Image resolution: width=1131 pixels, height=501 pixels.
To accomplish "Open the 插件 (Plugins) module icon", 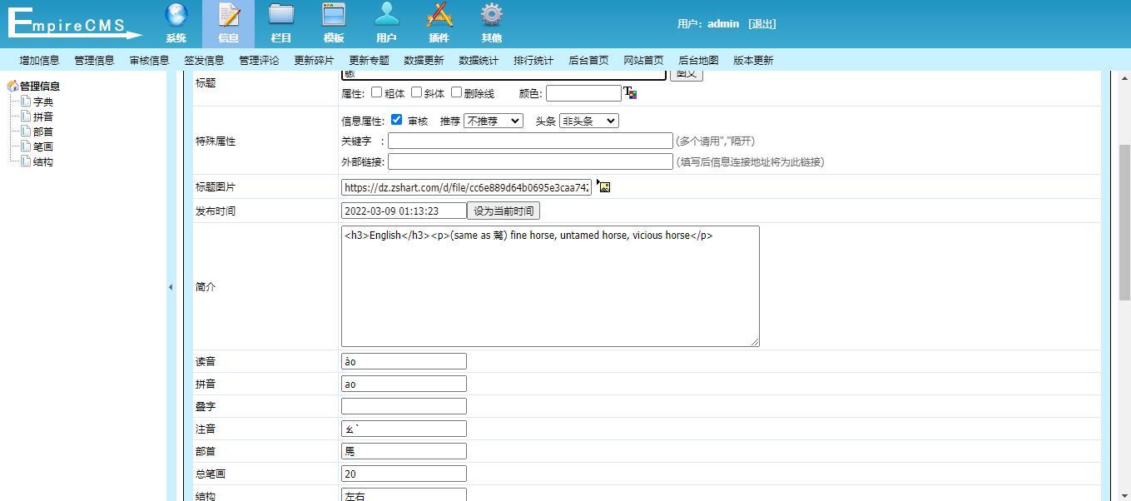I will coord(439,22).
